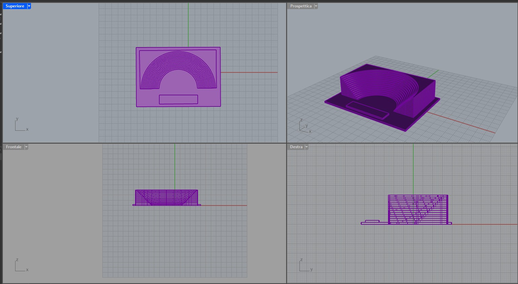This screenshot has width=518, height=284.
Task: Select the flat stage block in Prospettica view
Action: pos(367,110)
